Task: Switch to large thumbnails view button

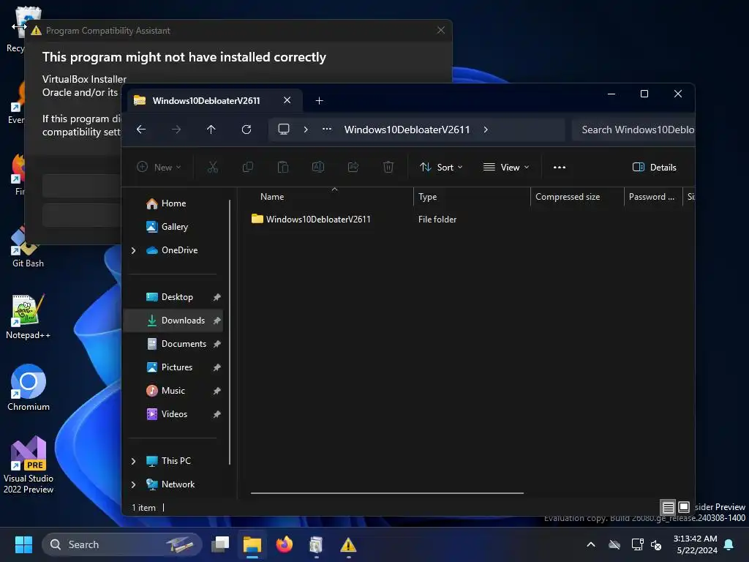Action: [684, 506]
